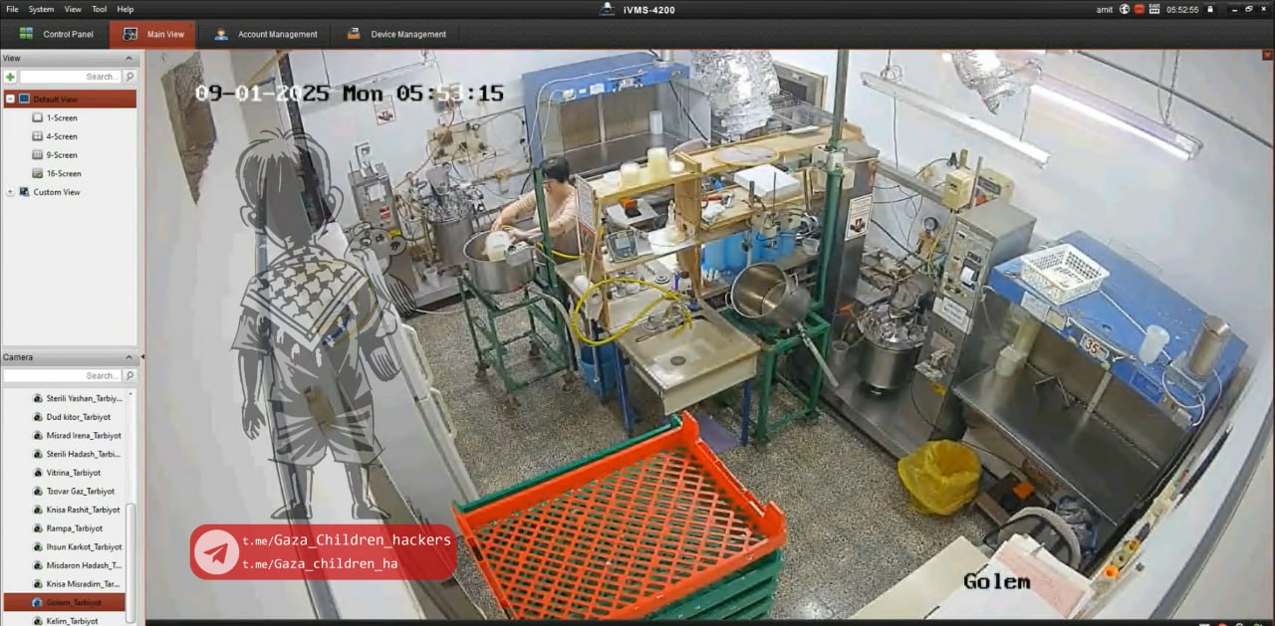Image resolution: width=1275 pixels, height=626 pixels.
Task: Select the 16-Screen layout
Action: tap(62, 173)
